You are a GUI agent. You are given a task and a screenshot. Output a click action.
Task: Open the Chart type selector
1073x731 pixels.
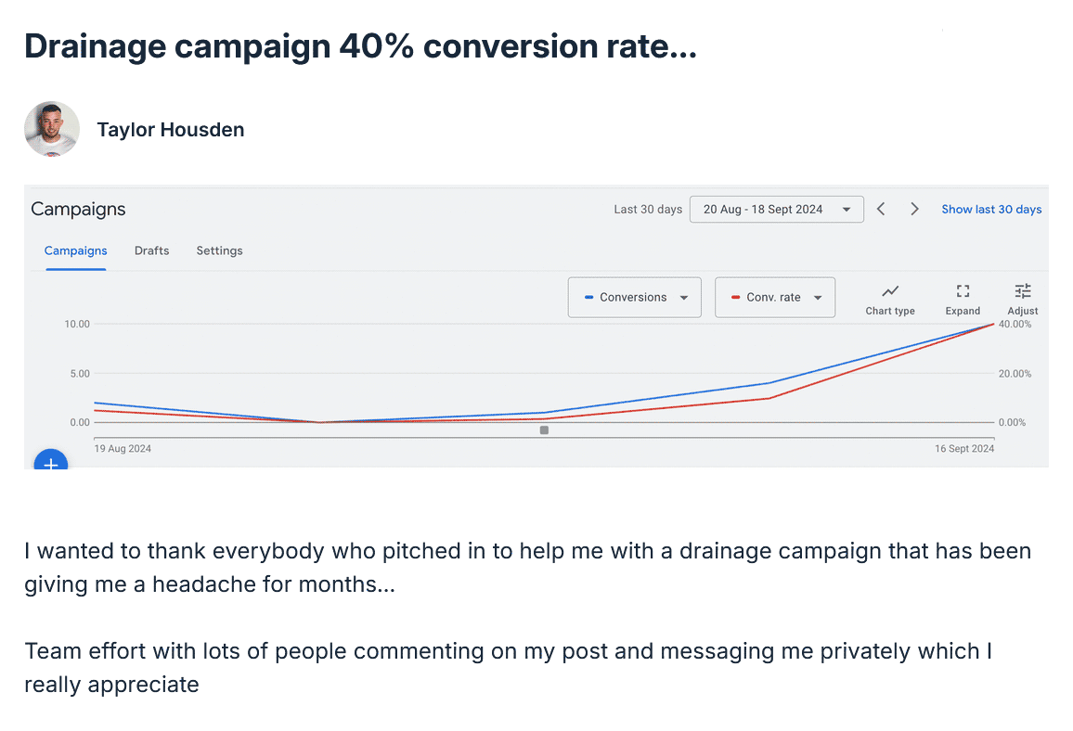click(x=889, y=297)
